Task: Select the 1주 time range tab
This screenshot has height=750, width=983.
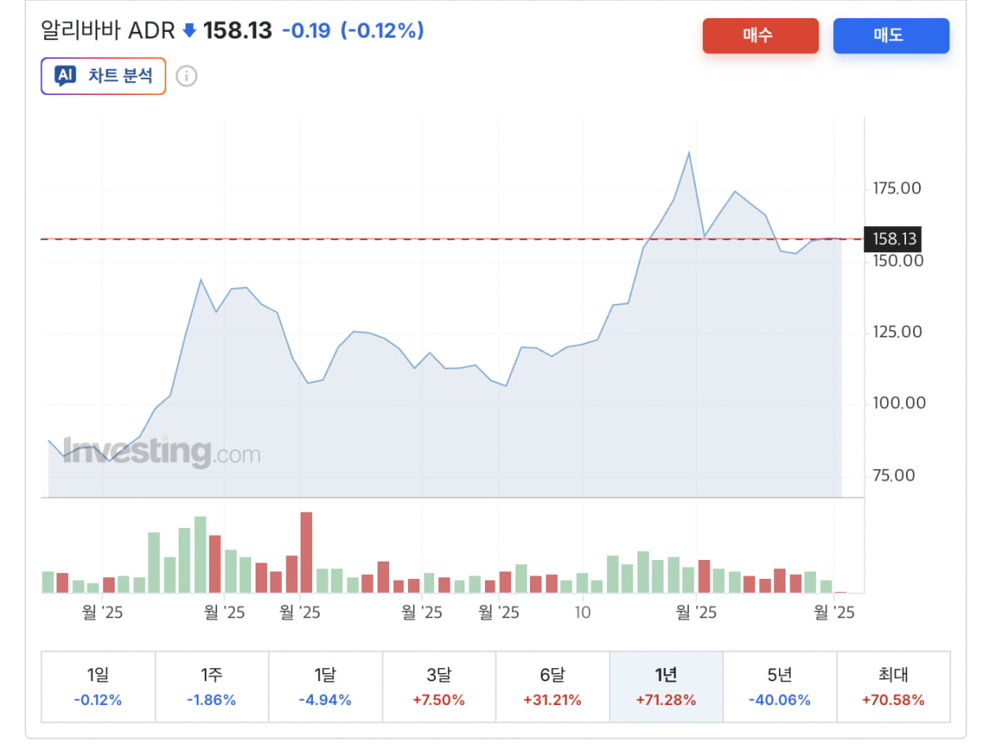Action: (211, 687)
